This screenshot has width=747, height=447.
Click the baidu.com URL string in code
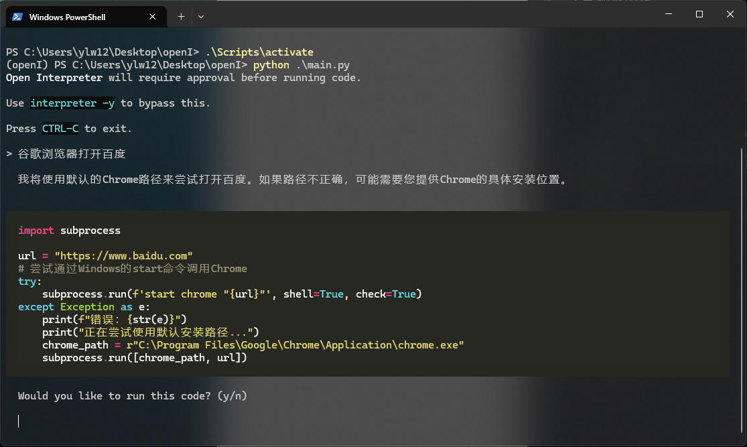pyautogui.click(x=123, y=256)
